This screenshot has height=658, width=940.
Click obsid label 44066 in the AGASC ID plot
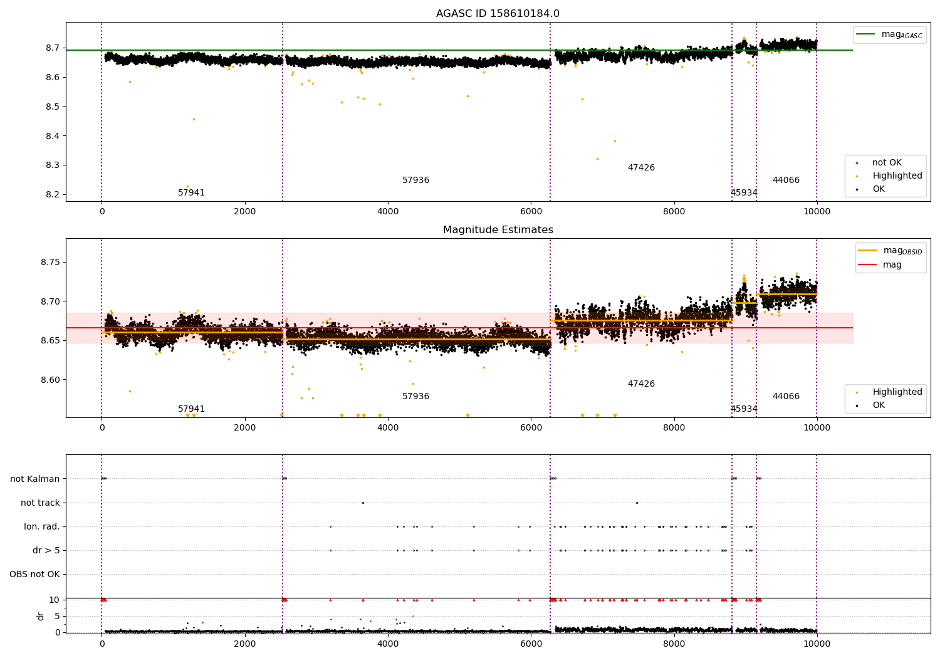pyautogui.click(x=786, y=180)
